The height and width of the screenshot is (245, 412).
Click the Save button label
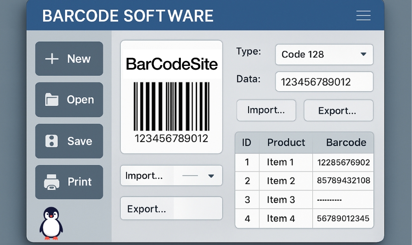[x=80, y=141]
